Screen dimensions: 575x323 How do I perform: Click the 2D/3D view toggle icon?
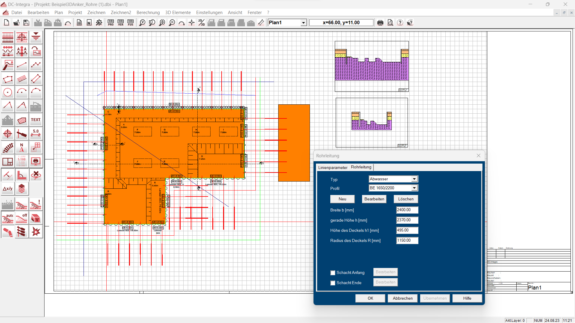pos(202,23)
